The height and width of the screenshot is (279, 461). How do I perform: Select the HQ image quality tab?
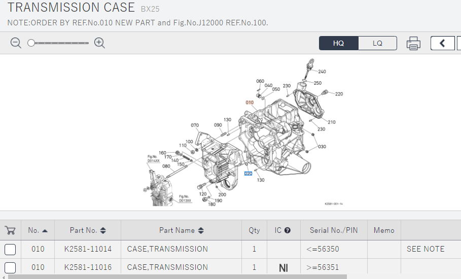click(338, 44)
